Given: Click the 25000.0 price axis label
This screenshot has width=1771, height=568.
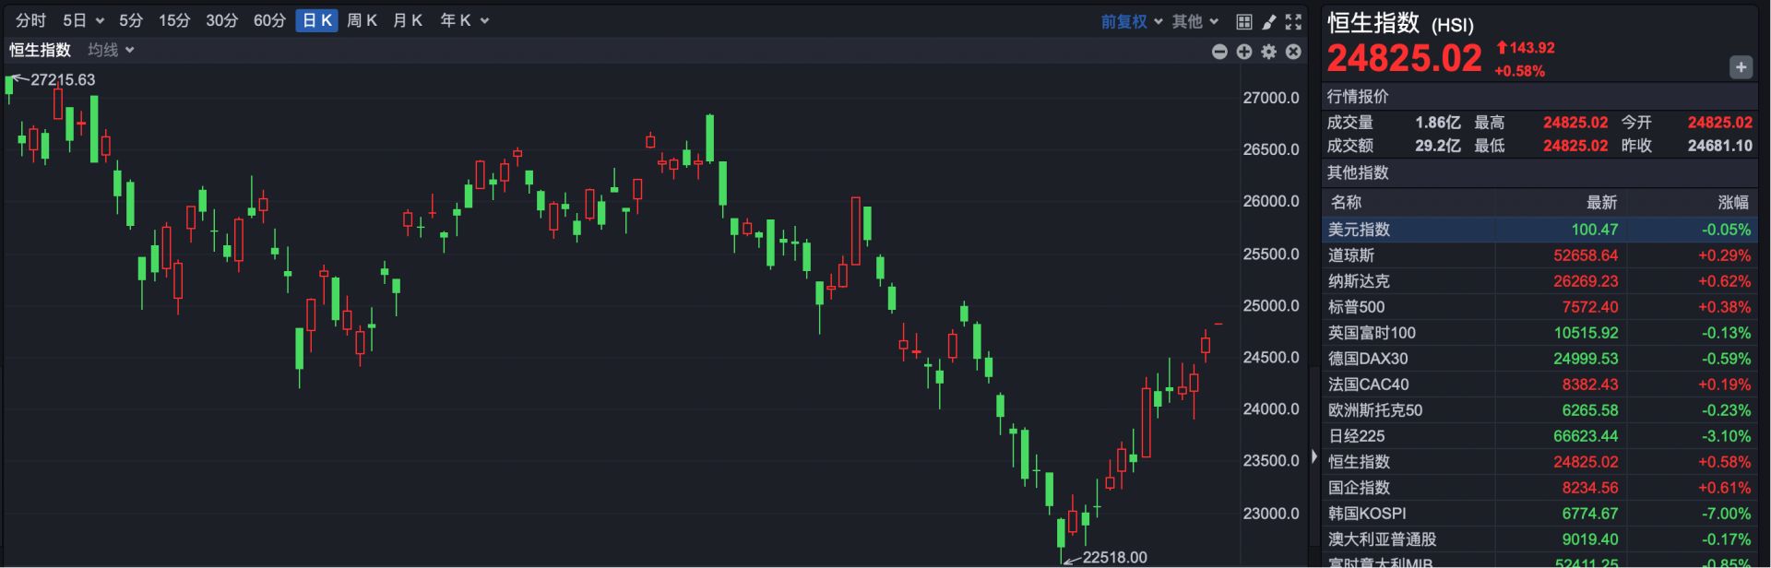Looking at the screenshot, I should click(1270, 306).
